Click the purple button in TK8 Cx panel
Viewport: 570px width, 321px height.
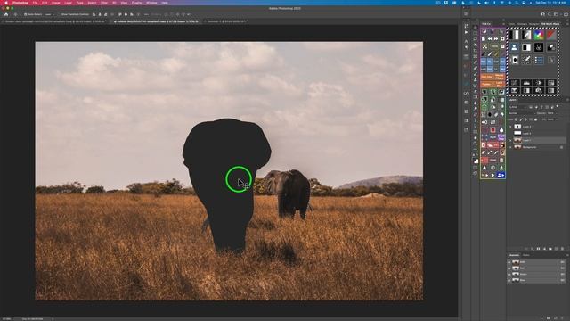click(x=501, y=137)
